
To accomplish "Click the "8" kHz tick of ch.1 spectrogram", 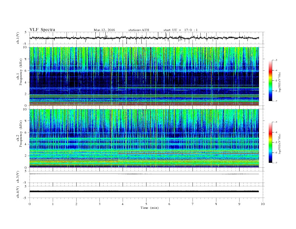I will [26, 59].
